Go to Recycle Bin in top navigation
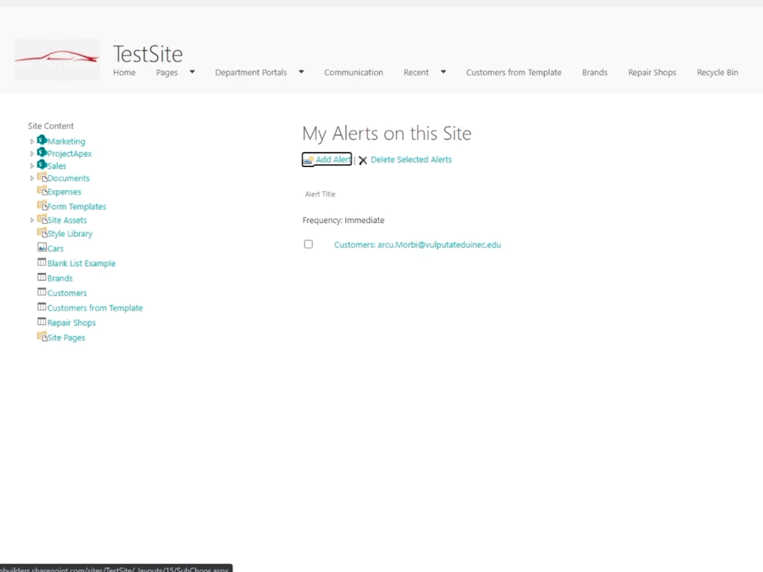 click(x=717, y=72)
